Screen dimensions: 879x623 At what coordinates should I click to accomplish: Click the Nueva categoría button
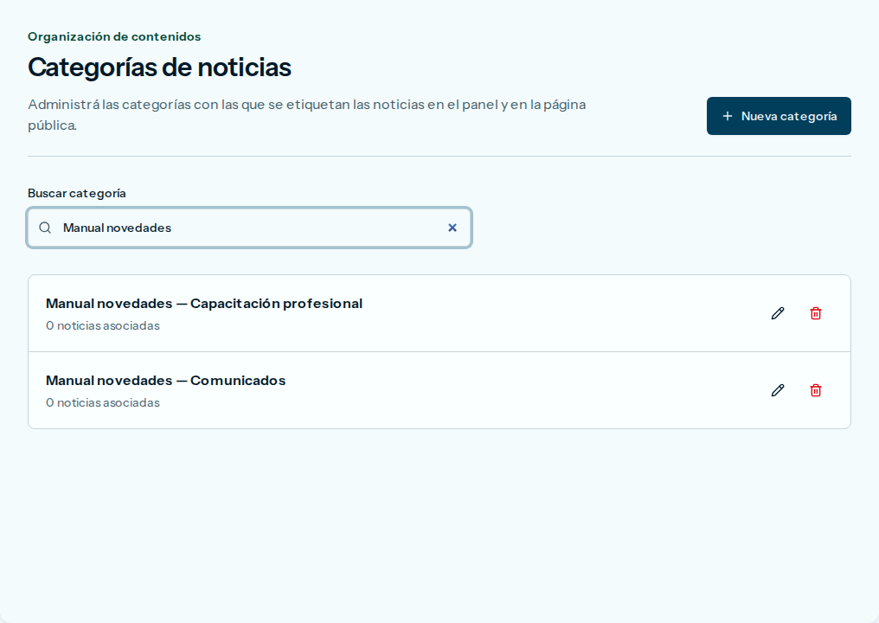click(x=779, y=116)
